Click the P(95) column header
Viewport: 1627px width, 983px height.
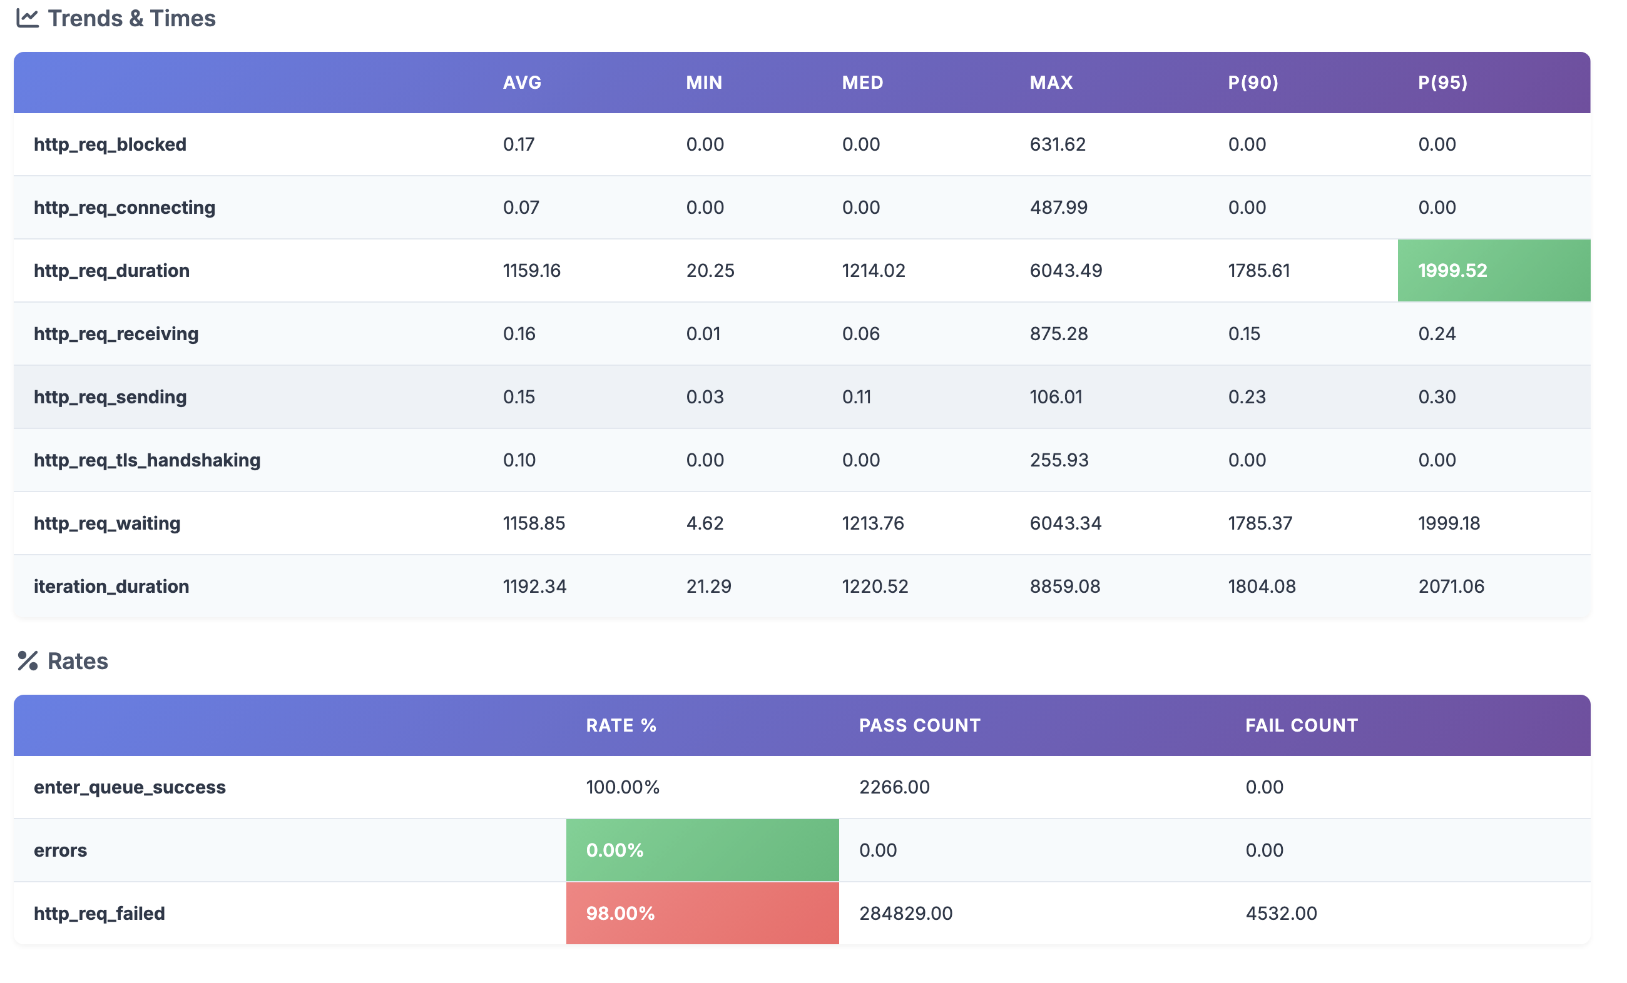1443,83
